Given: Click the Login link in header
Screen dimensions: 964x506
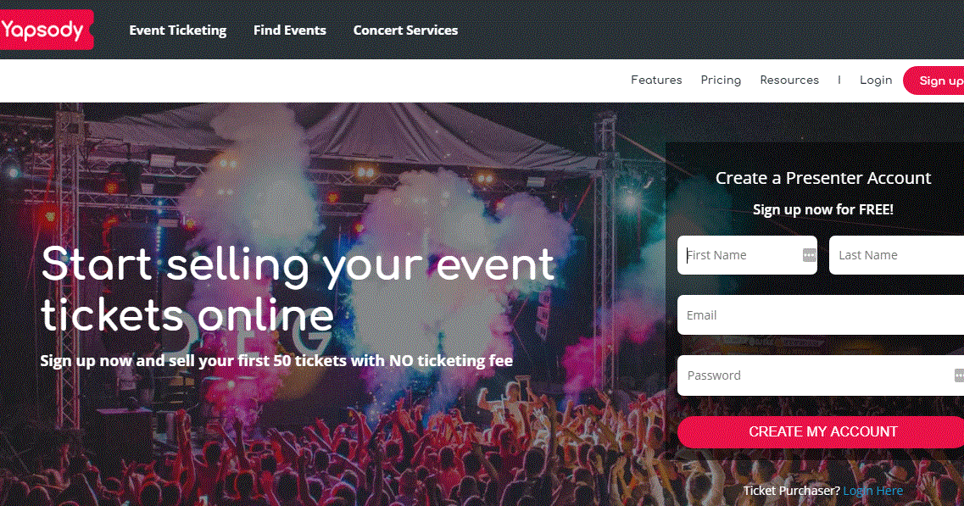Looking at the screenshot, I should [876, 80].
